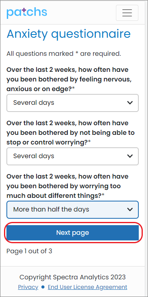This screenshot has width=148, height=297.
Task: Click the chevron arrow on the stop or control worrying dropdown
Action: pos(130,156)
